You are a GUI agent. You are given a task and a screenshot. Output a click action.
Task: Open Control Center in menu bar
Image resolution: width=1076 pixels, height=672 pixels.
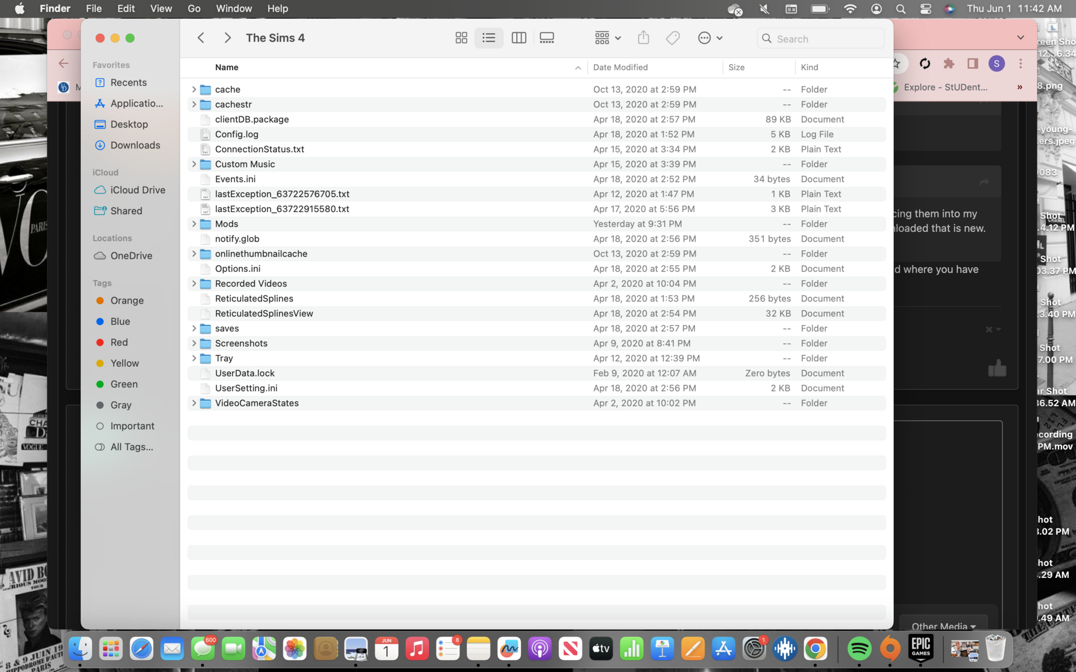tap(925, 9)
